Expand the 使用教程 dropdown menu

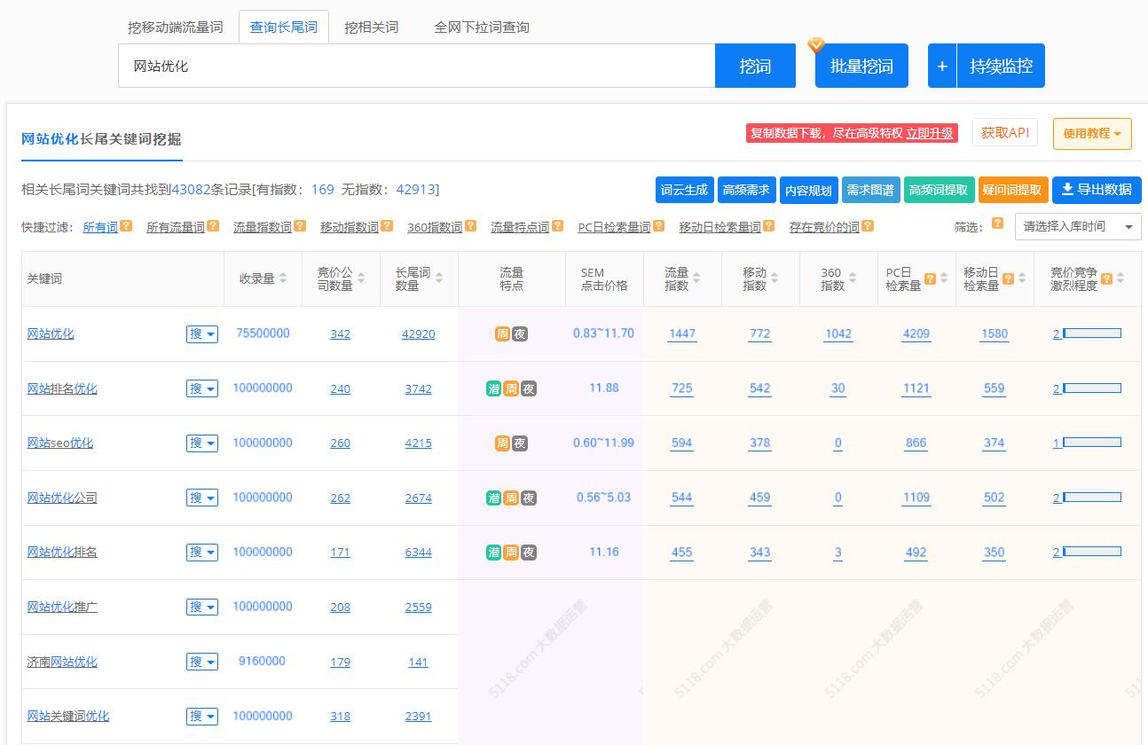click(x=1092, y=133)
